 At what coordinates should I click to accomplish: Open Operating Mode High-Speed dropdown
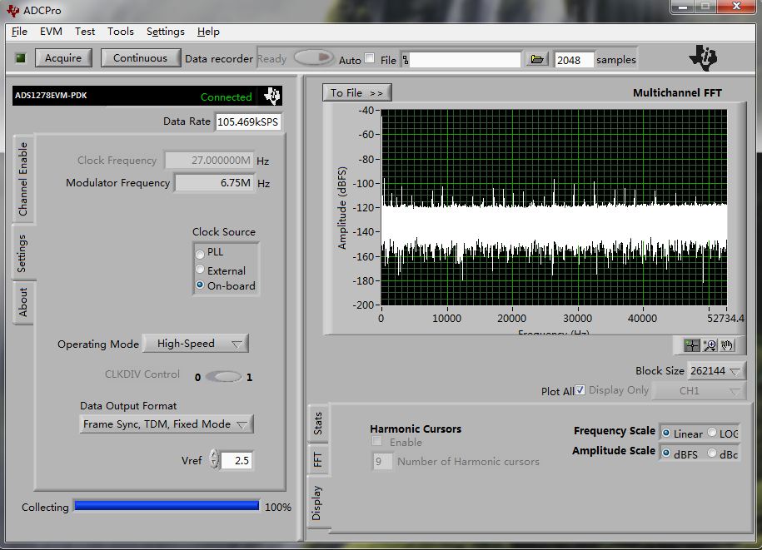tap(196, 344)
